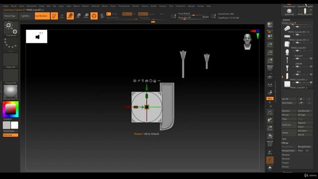The width and height of the screenshot is (318, 179).
Task: Click the gizmo sticky pin icon
Action: [x=139, y=81]
